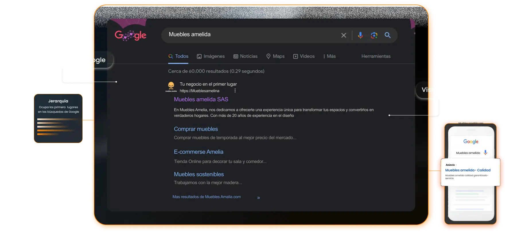The image size is (525, 232).
Task: Open Google Lens image search icon
Action: tap(374, 35)
